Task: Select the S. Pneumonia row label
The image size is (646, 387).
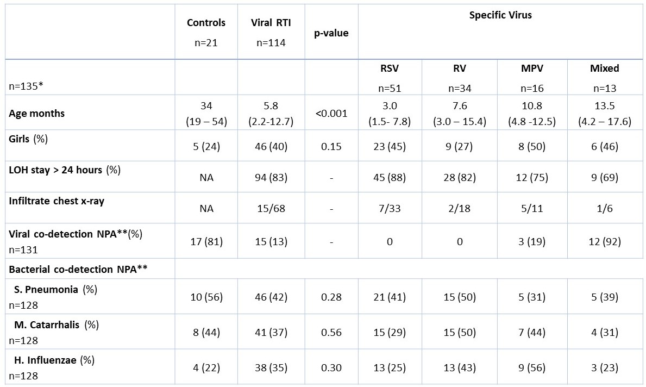Action: [55, 289]
